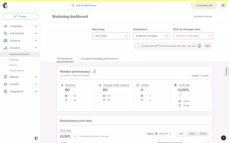Select Day chart granularity
The image size is (229, 143).
[181, 134]
